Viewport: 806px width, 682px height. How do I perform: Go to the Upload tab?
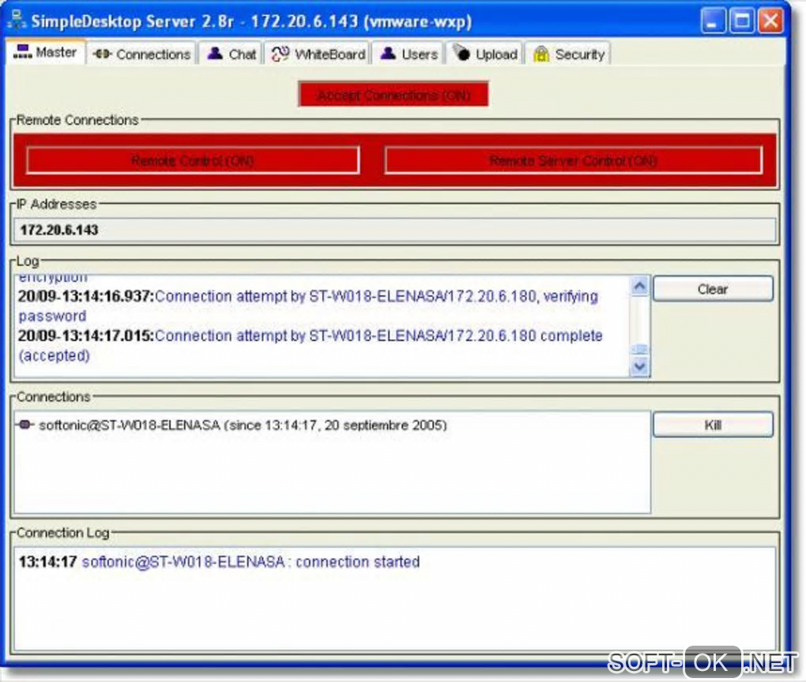(484, 54)
